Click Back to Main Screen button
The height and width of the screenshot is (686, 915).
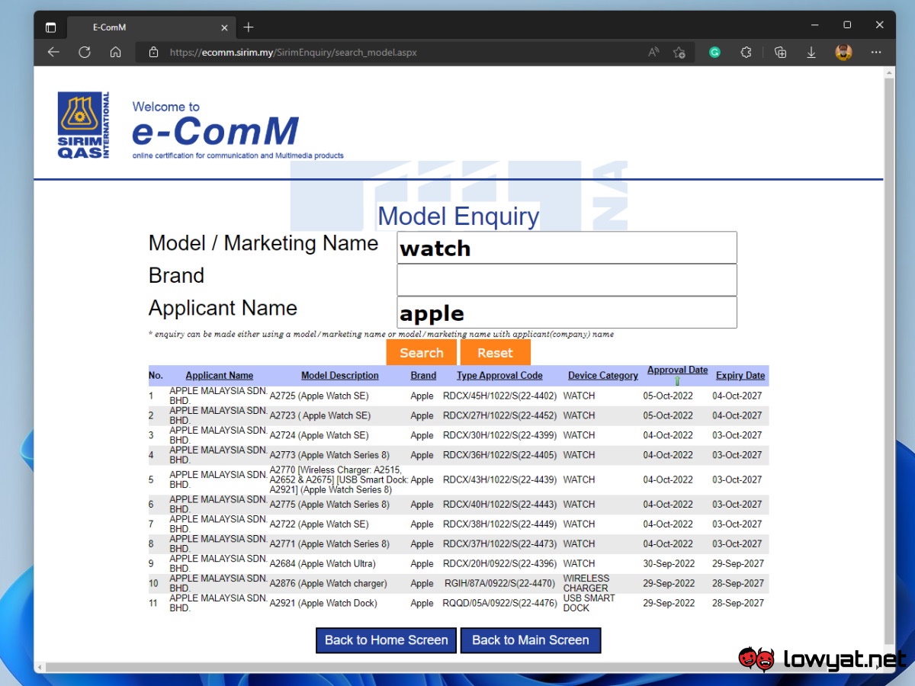[531, 640]
